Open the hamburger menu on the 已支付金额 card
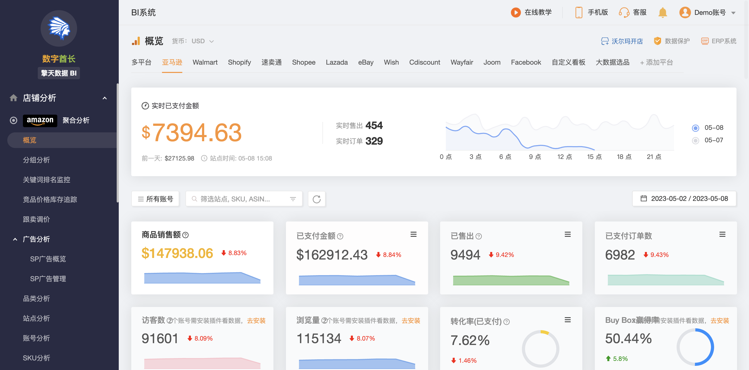Image resolution: width=749 pixels, height=370 pixels. pyautogui.click(x=413, y=235)
